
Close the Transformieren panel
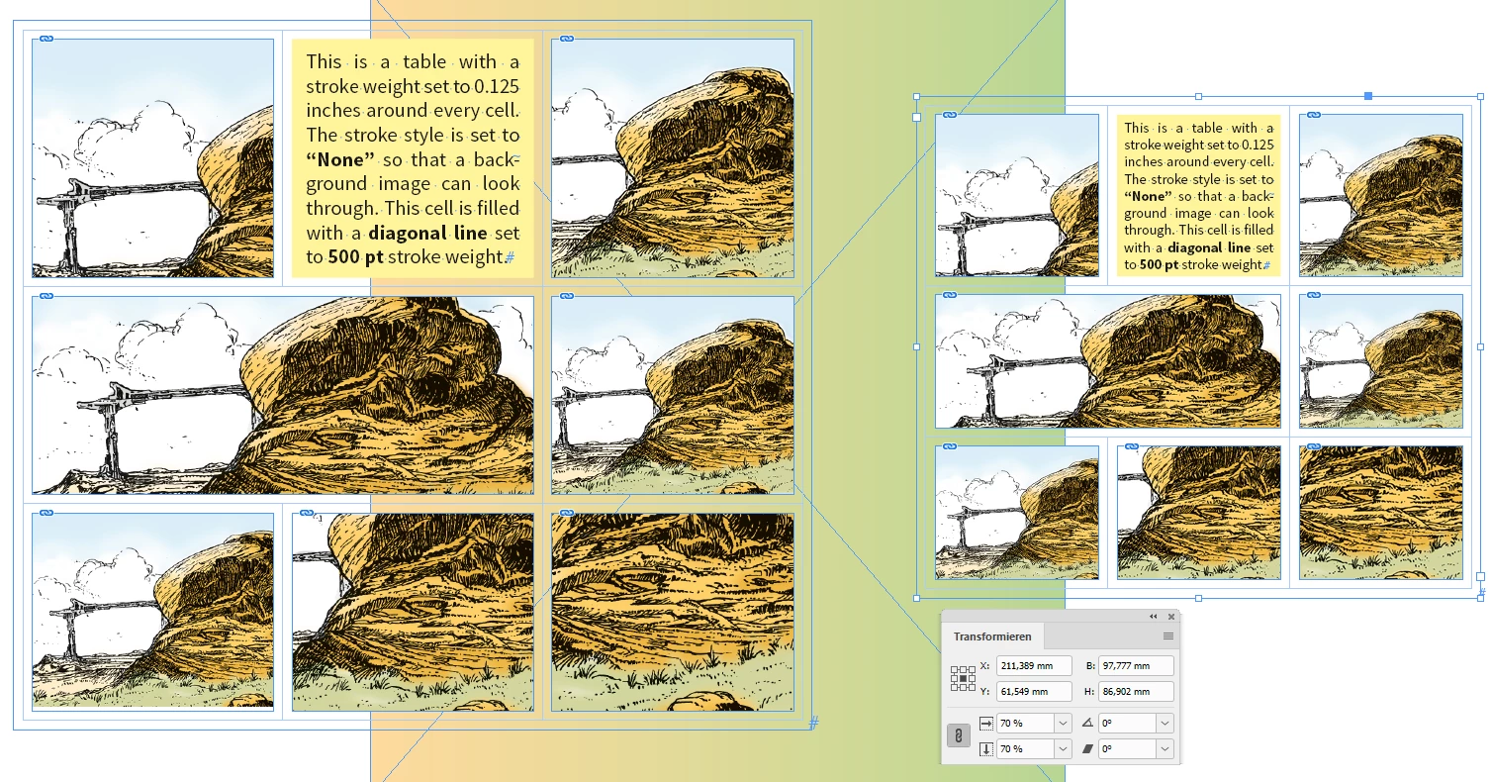(1170, 616)
